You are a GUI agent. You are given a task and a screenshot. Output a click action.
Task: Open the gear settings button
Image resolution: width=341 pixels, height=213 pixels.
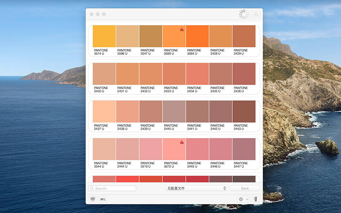tap(241, 199)
